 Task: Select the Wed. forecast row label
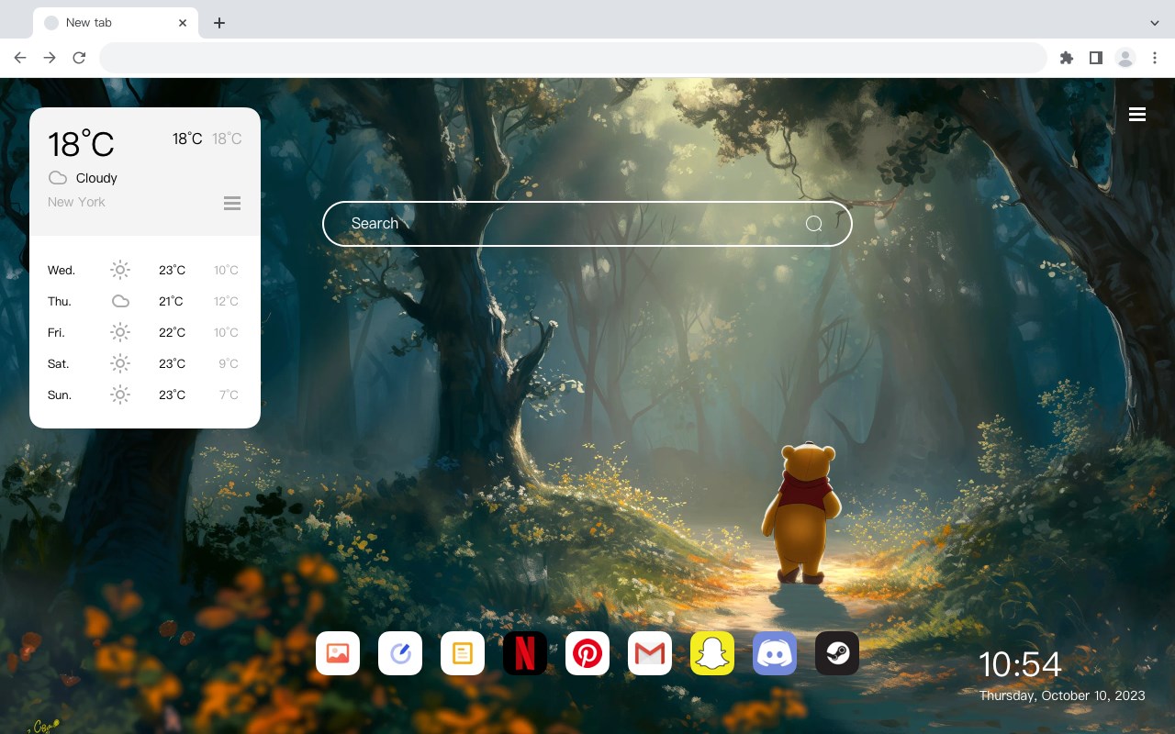tap(62, 270)
